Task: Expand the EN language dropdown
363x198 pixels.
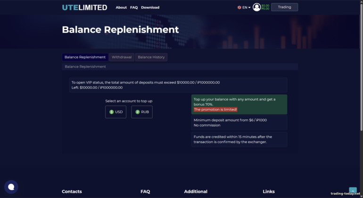Action: (244, 8)
